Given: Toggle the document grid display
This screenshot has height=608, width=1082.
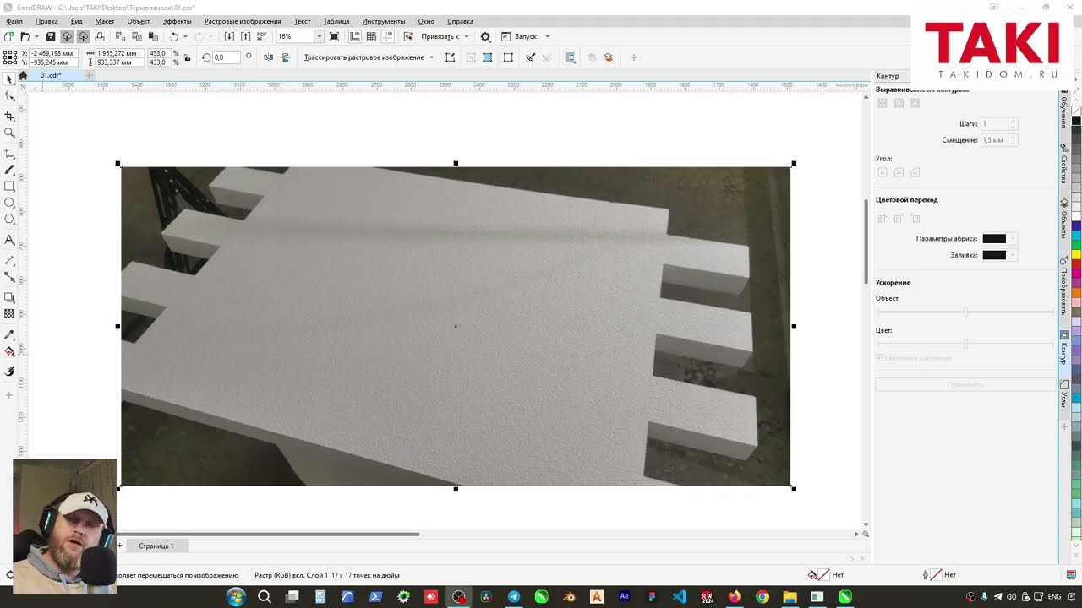Looking at the screenshot, I should click(371, 36).
